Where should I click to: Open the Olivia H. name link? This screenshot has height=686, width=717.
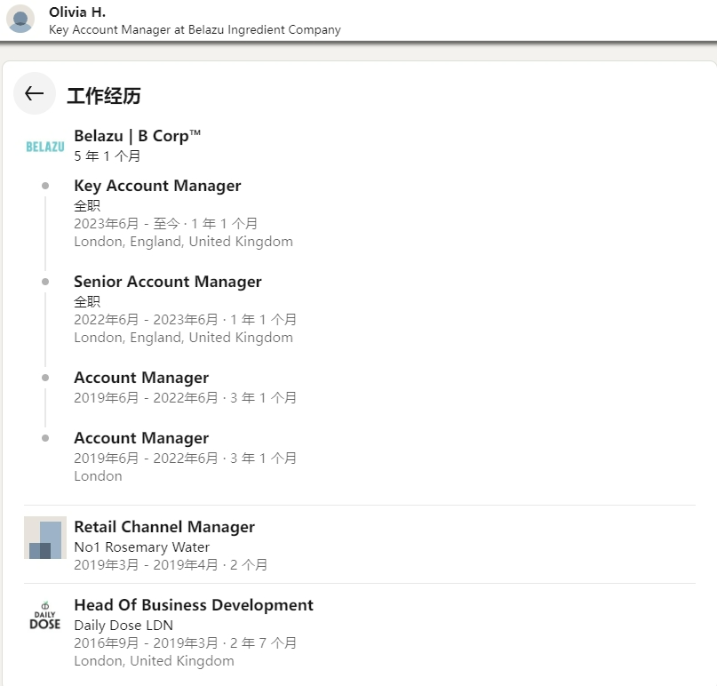click(77, 12)
